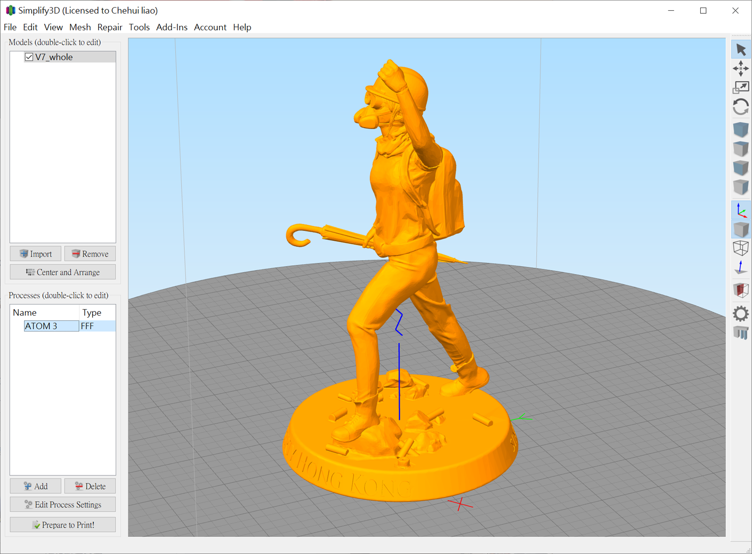
Task: Open the Mesh menu
Action: tap(80, 27)
